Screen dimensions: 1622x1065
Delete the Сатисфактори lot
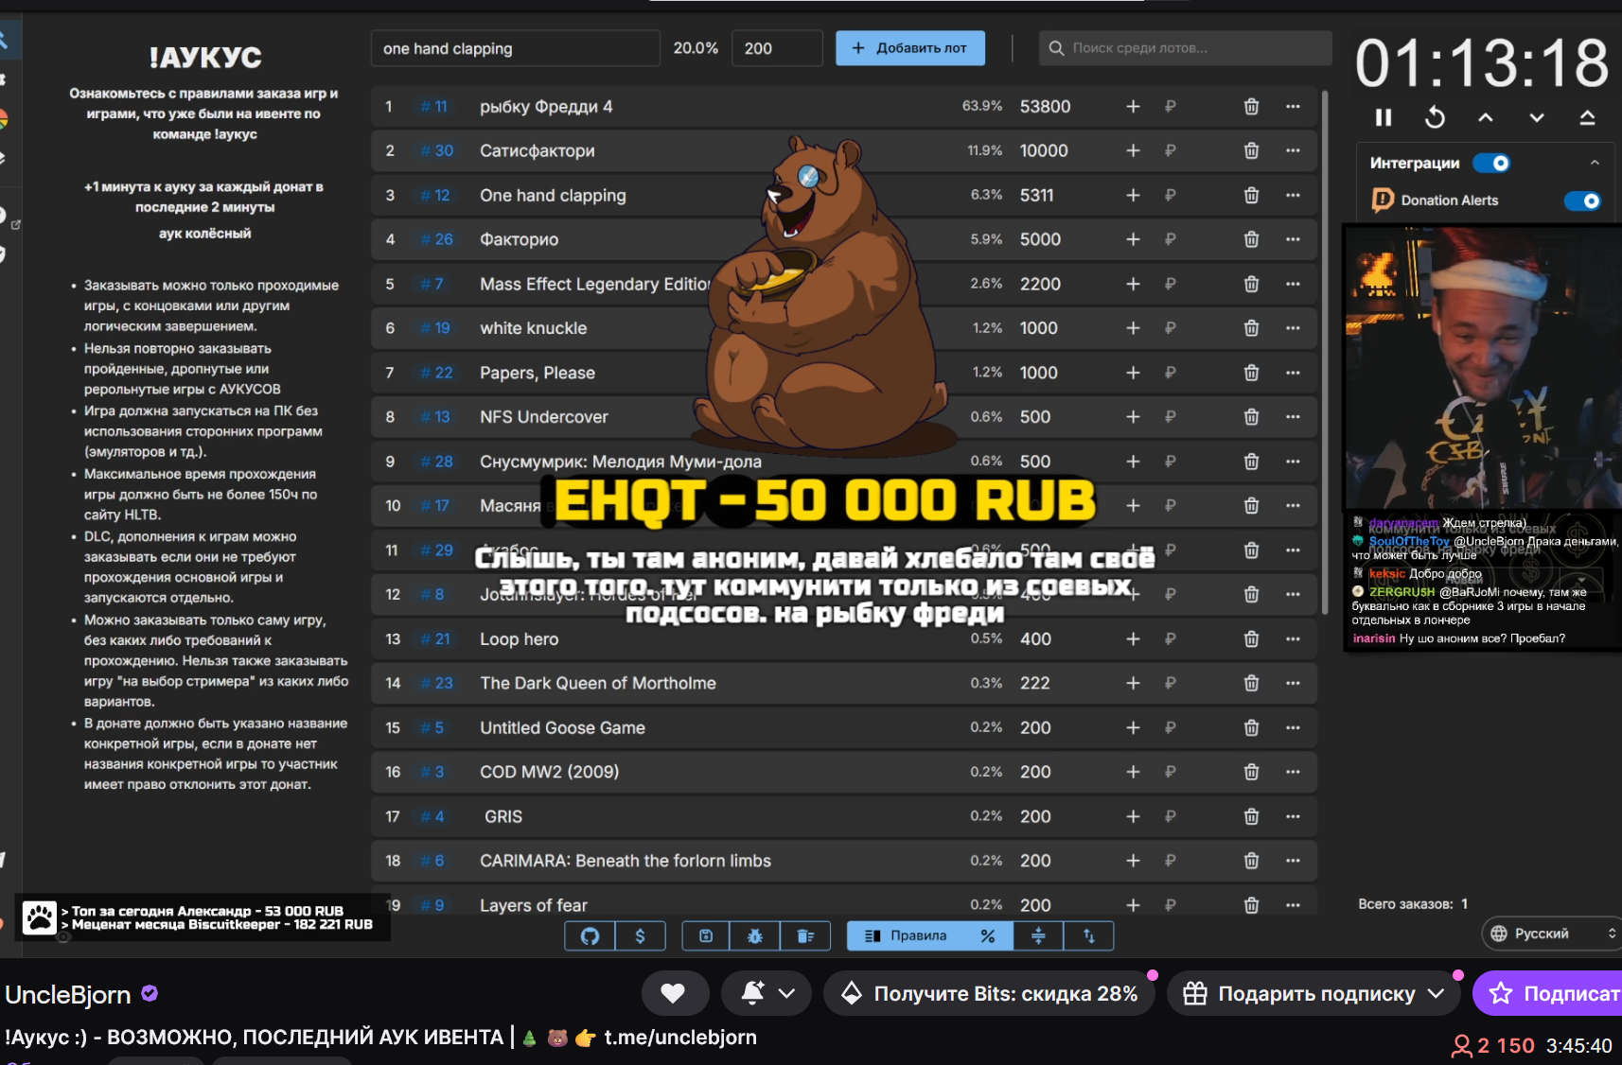pos(1251,151)
